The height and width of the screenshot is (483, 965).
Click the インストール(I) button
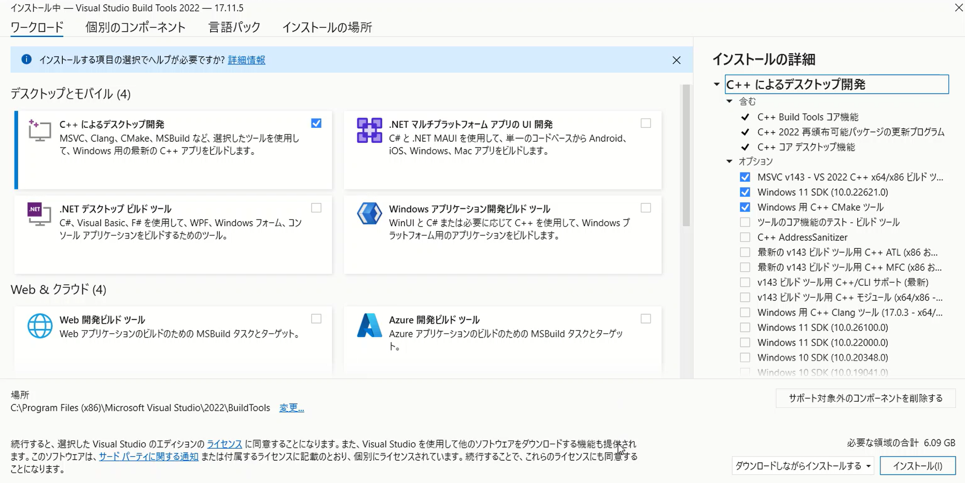pos(917,466)
